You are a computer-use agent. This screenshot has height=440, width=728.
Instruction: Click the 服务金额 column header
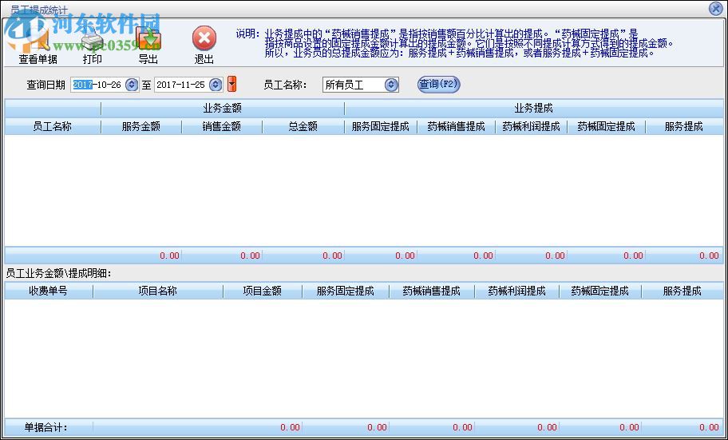(x=141, y=126)
